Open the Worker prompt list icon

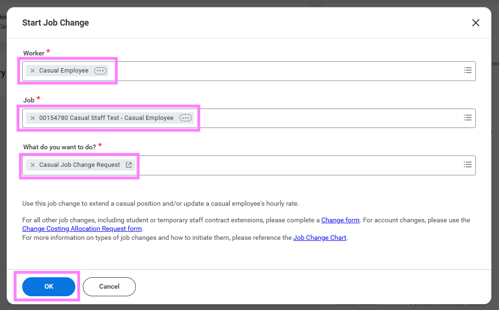coord(468,70)
